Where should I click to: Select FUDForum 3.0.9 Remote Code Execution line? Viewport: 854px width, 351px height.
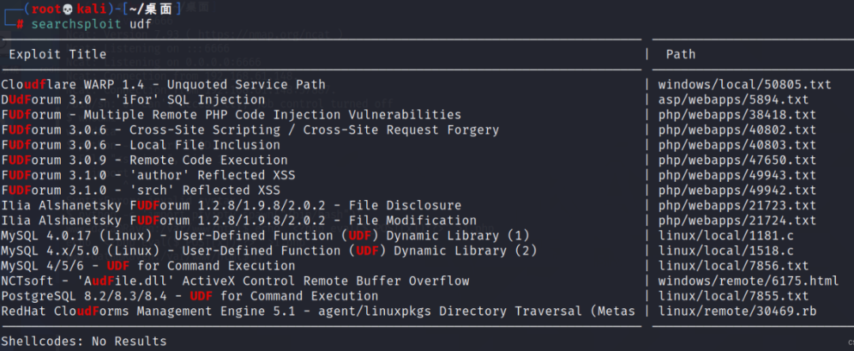pos(145,160)
